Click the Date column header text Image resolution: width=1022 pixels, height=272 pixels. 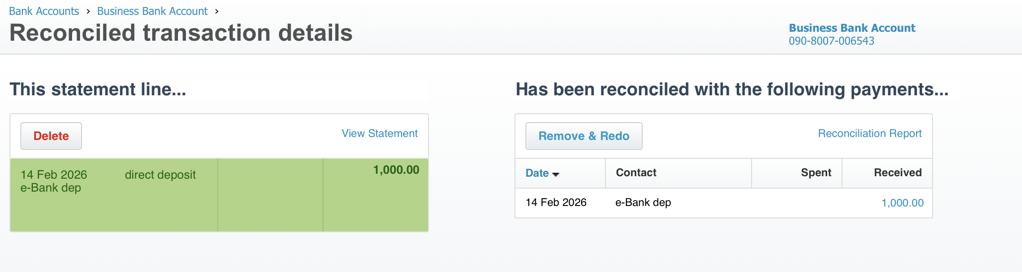[x=537, y=173]
